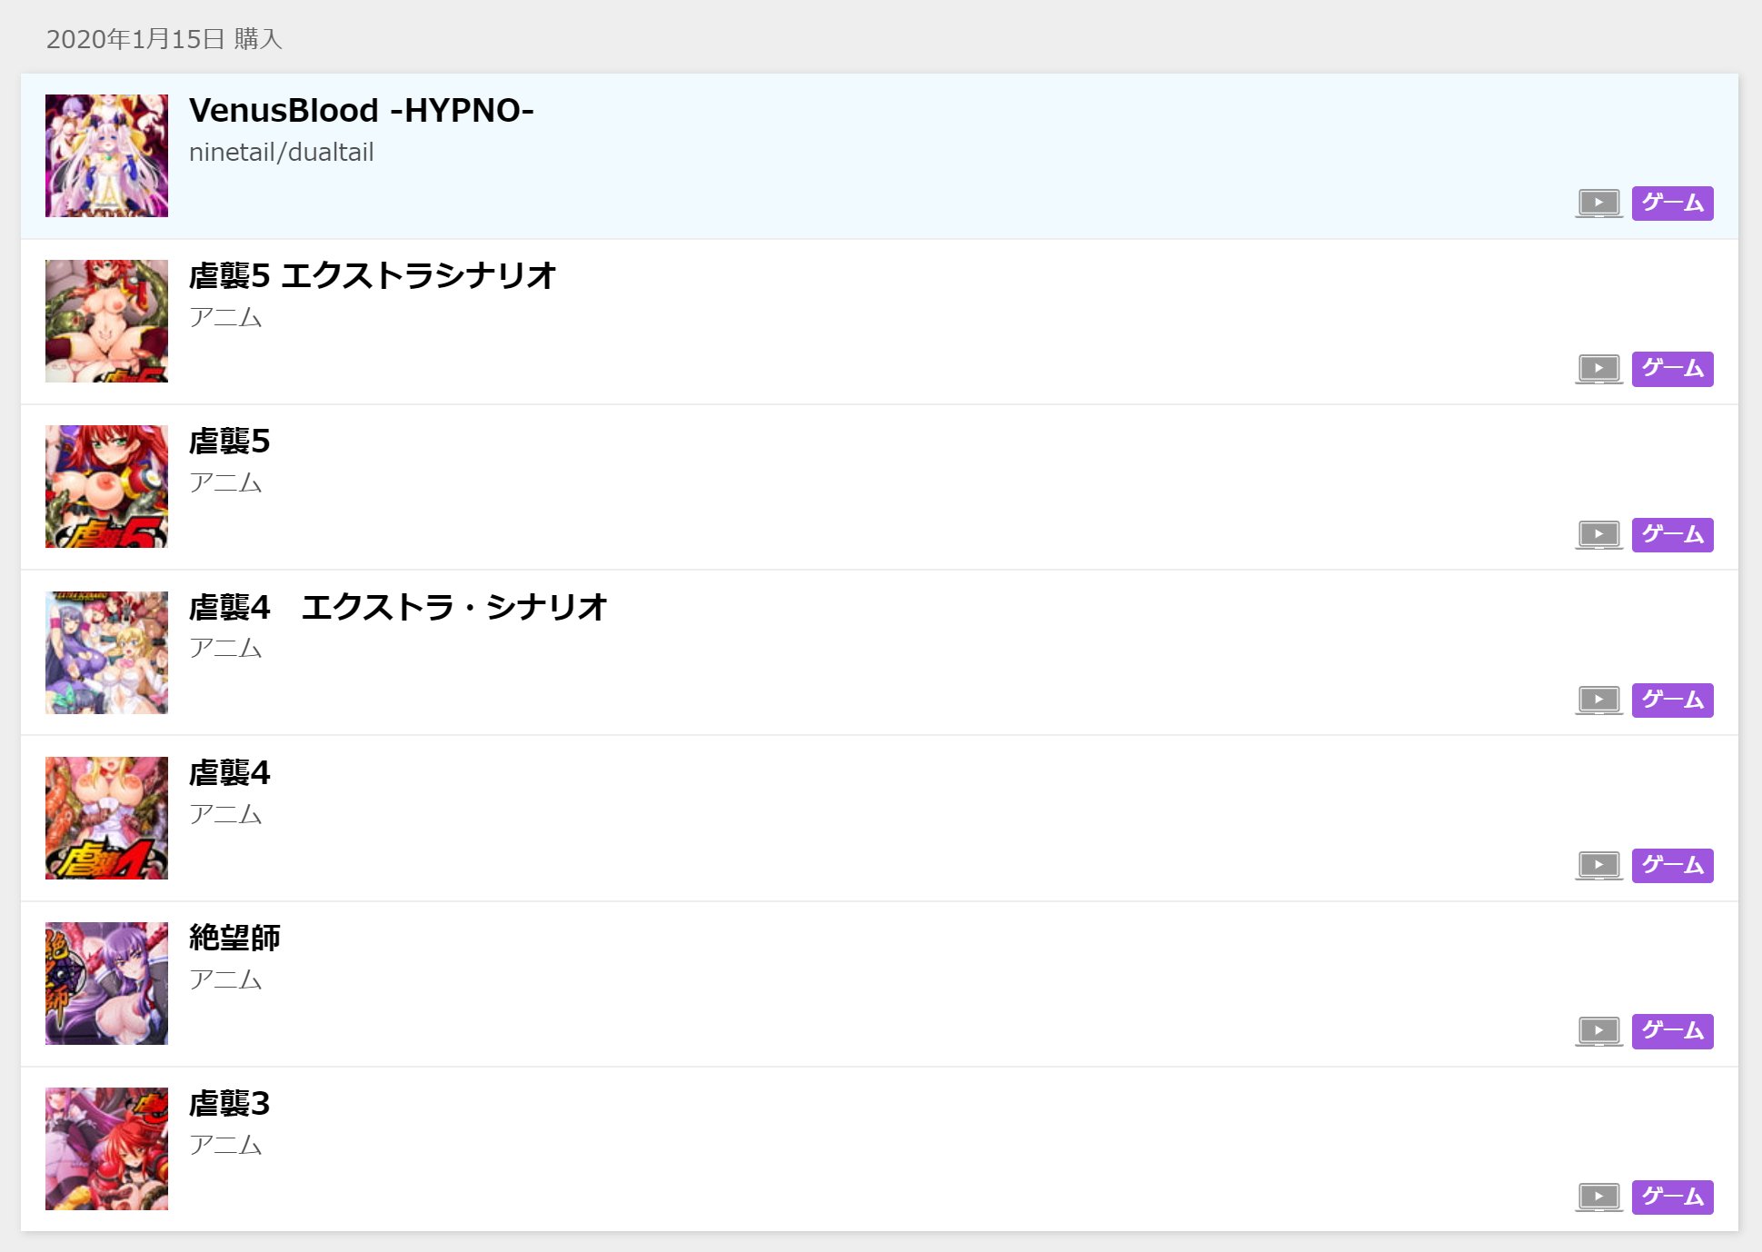This screenshot has width=1762, height=1252.
Task: Click PC play icon in 虐襲4 row
Action: (x=1598, y=866)
